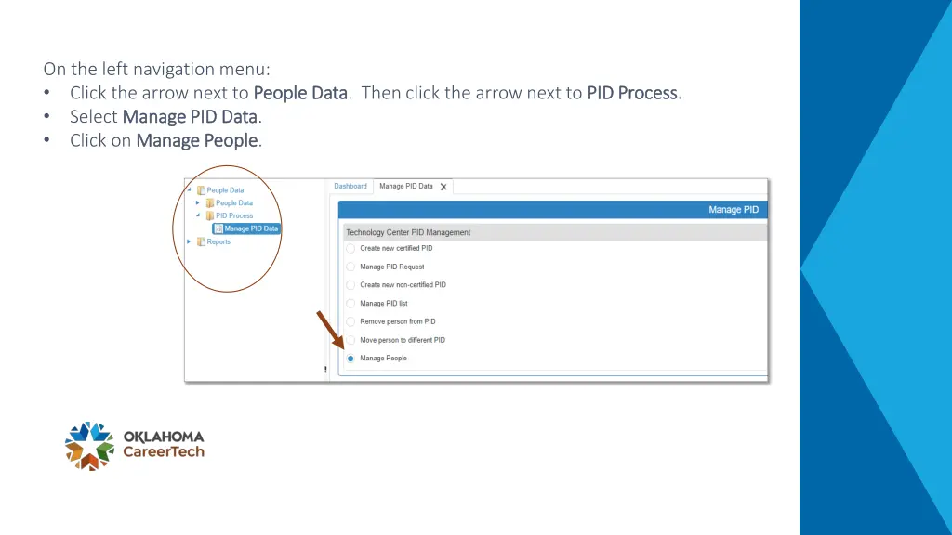The image size is (952, 535).
Task: Collapse the PID Process tree arrow
Action: (198, 215)
